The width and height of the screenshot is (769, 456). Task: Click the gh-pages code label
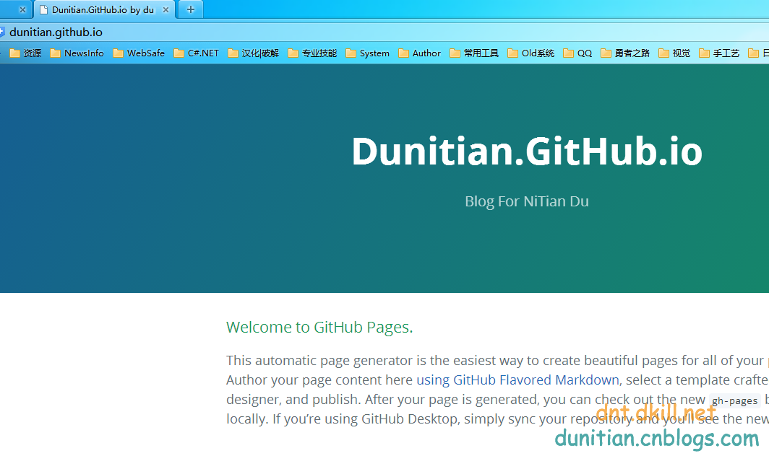coord(734,400)
